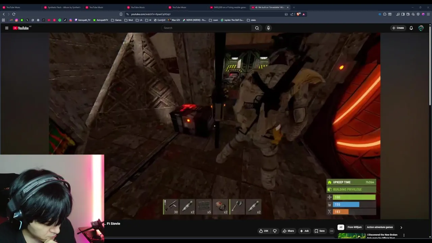The width and height of the screenshot is (432, 243).
Task: Click the video player to pause
Action: click(215, 126)
